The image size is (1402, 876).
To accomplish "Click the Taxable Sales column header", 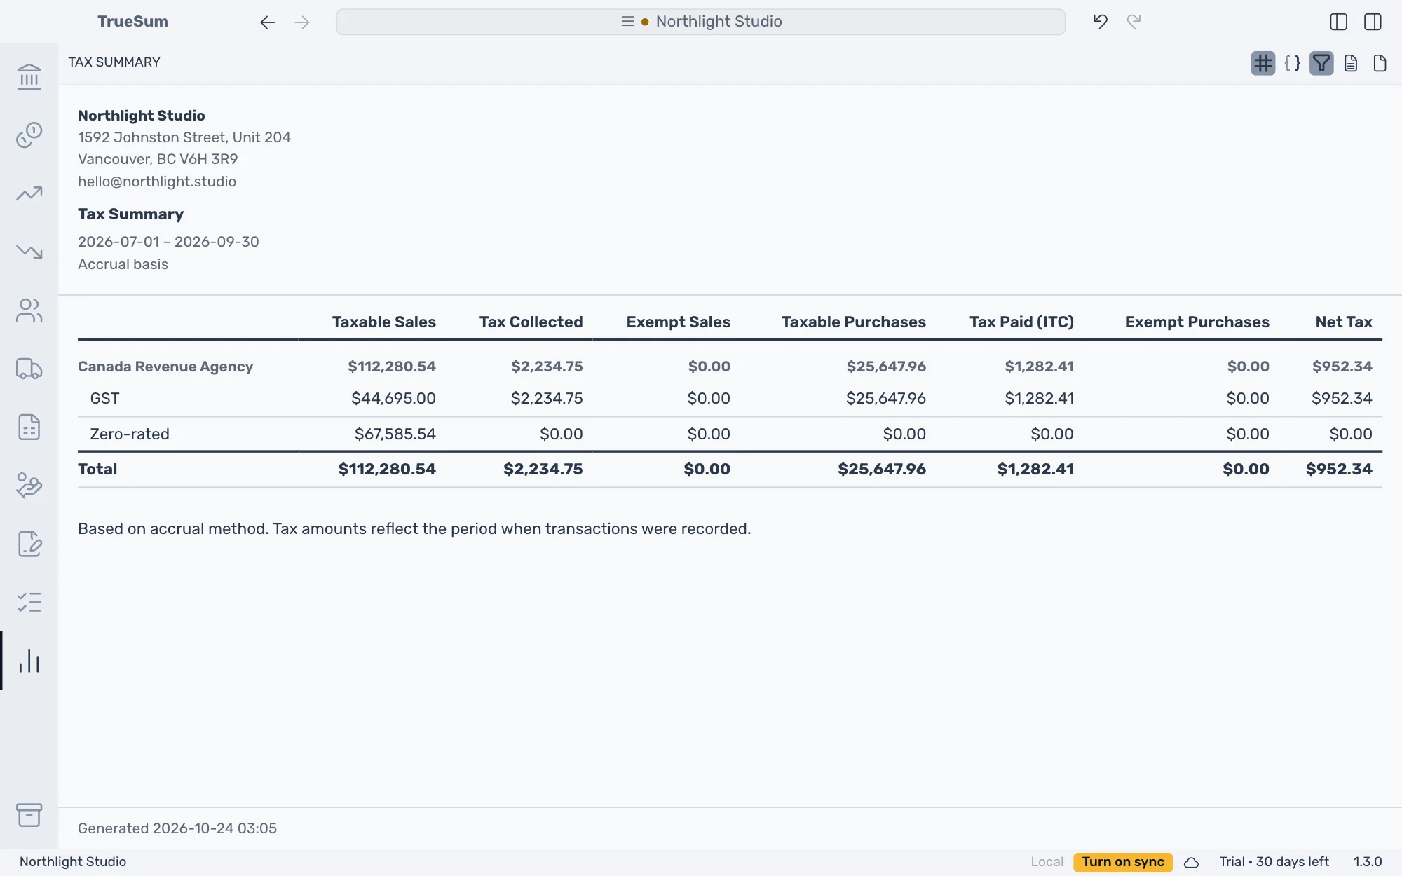I will pyautogui.click(x=384, y=322).
